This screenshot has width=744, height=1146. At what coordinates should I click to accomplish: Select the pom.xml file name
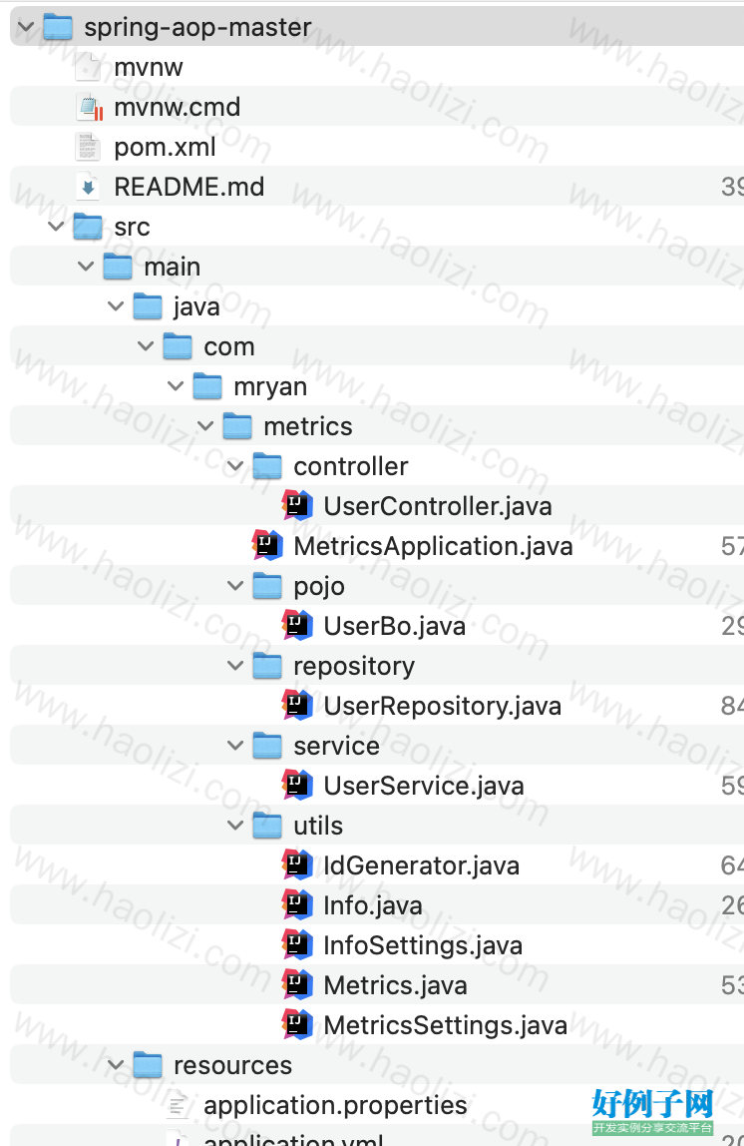click(x=165, y=148)
